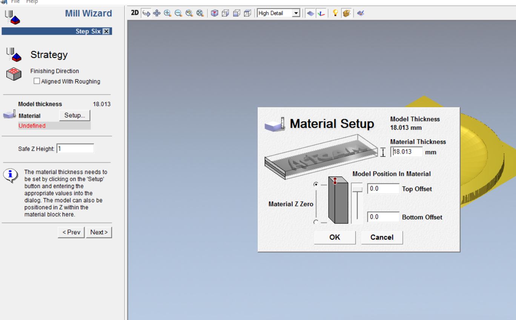Select the second wireframe cube view icon
This screenshot has width=516, height=320.
coord(225,13)
